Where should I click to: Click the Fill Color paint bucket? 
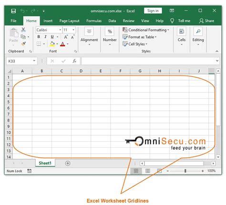[52, 44]
